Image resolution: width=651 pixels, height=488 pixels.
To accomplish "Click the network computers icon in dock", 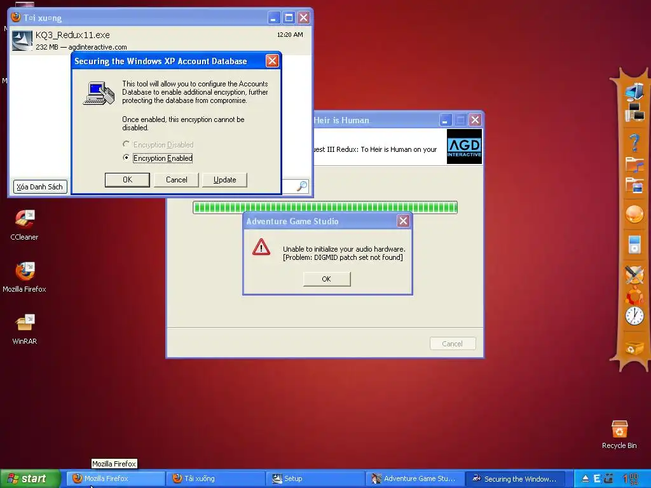I will pos(634,112).
